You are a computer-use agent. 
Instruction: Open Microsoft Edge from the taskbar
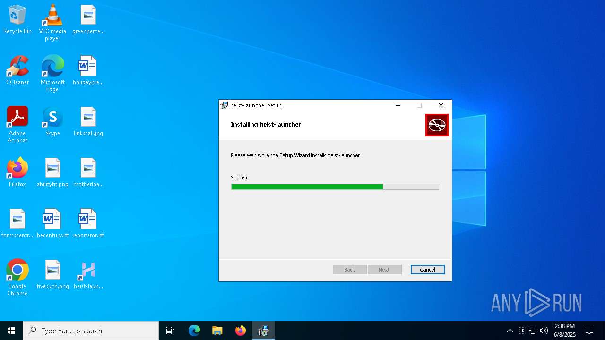click(194, 331)
